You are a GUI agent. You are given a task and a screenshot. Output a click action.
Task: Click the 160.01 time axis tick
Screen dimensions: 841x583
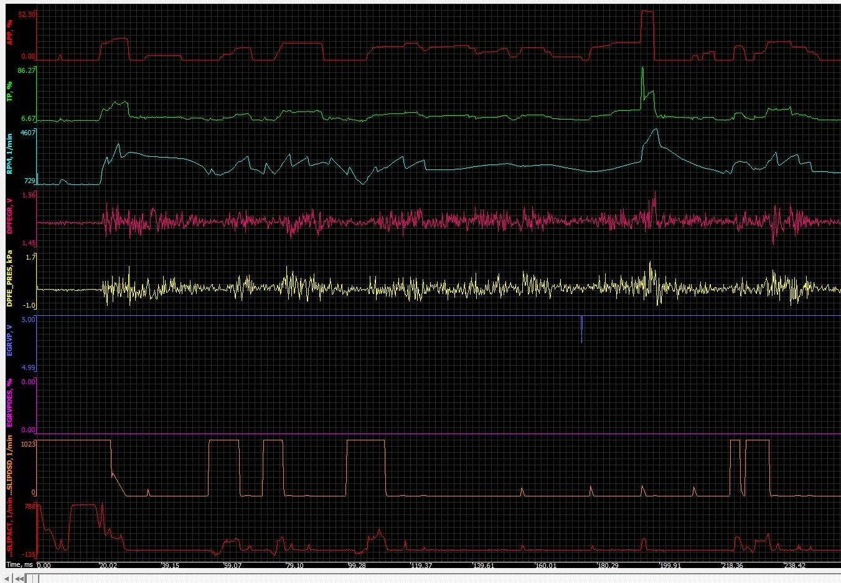(x=546, y=566)
